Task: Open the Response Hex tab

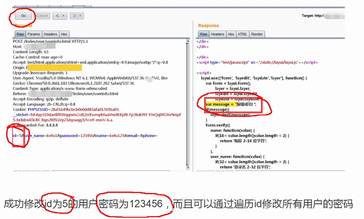Action: pyautogui.click(x=231, y=34)
